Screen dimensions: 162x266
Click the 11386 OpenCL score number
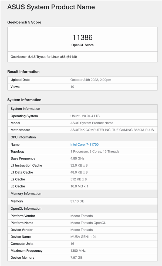[x=83, y=37]
